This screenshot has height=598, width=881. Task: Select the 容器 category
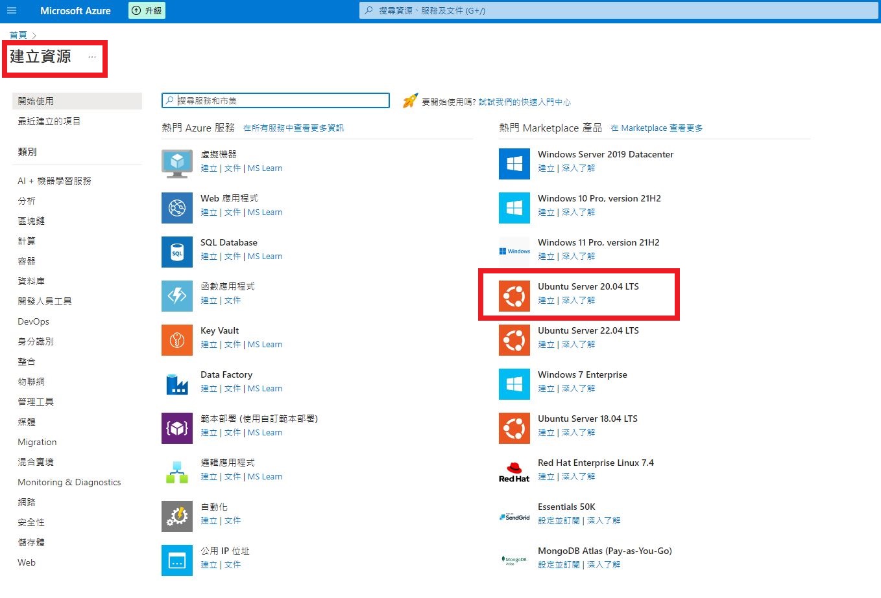click(27, 261)
